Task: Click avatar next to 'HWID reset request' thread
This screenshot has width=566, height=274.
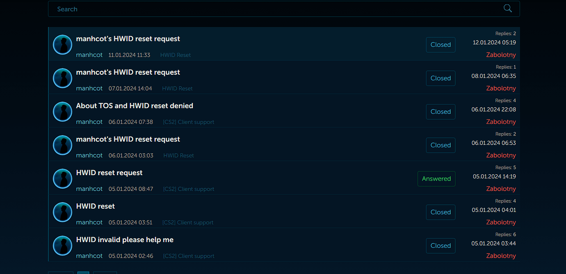Action: pos(63,178)
